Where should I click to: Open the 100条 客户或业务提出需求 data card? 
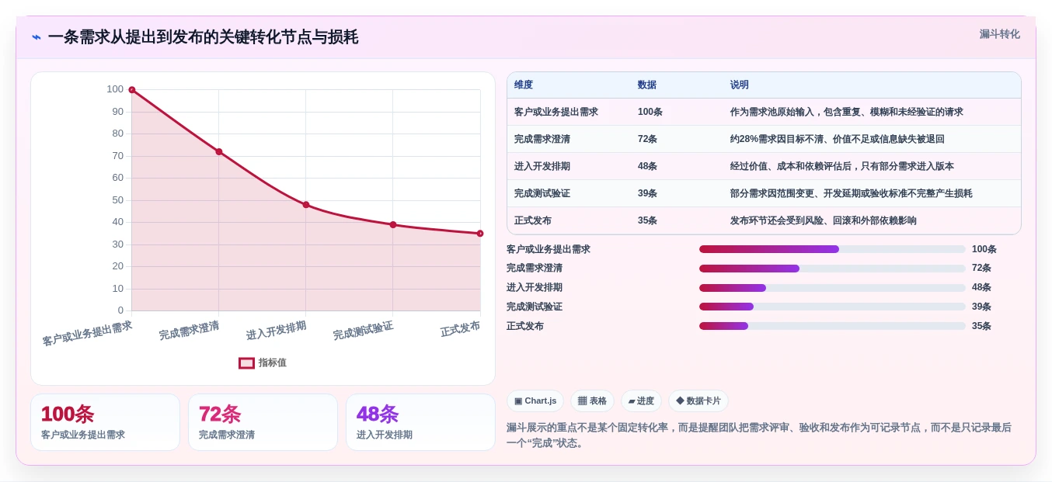[x=105, y=422]
